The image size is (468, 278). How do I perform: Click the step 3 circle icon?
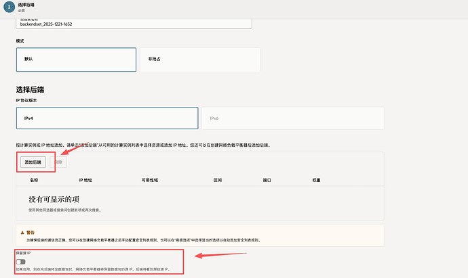(7, 7)
